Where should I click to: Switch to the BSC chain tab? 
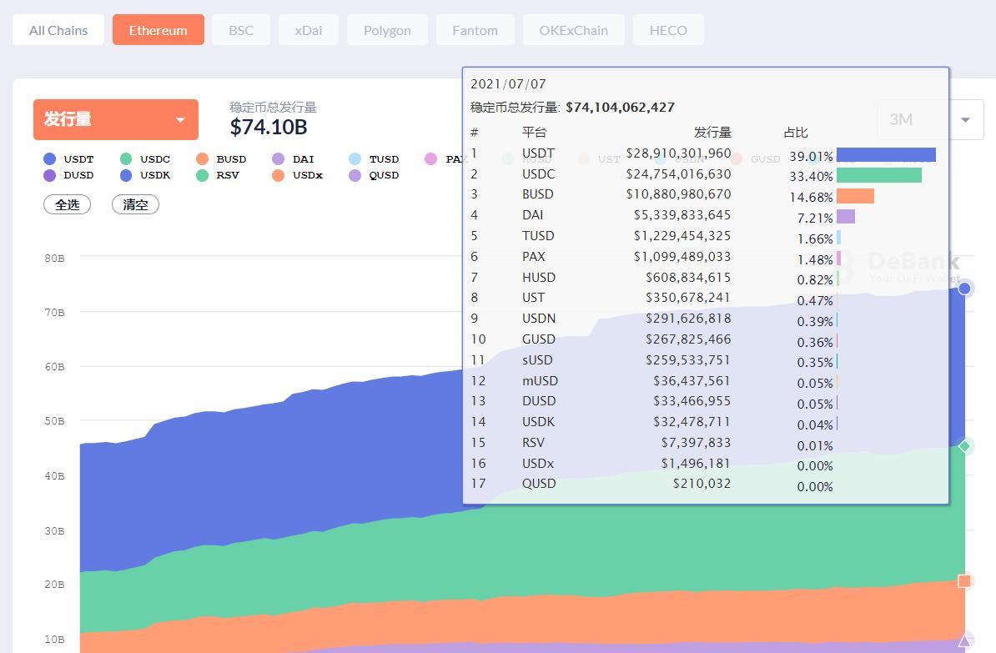pos(241,30)
